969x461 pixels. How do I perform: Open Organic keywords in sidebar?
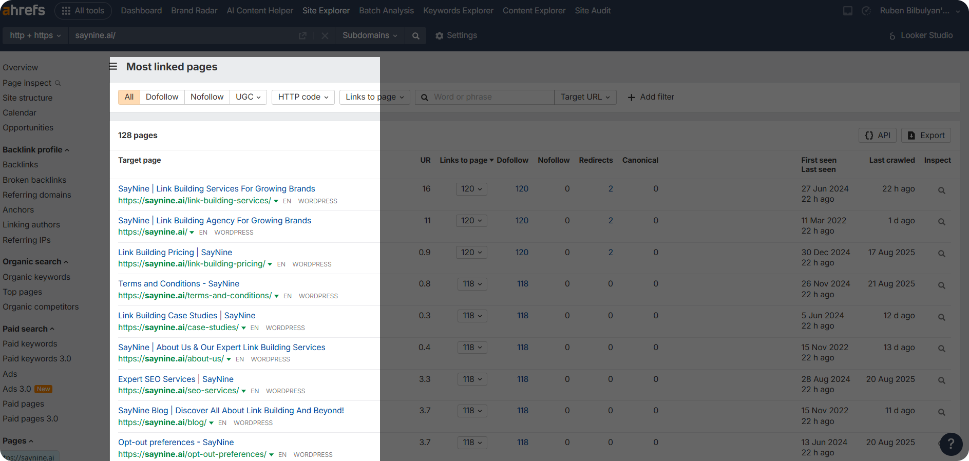click(x=36, y=277)
